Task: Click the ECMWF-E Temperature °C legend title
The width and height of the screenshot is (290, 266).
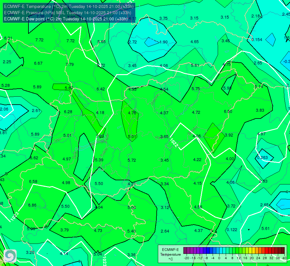Action: coord(170,254)
